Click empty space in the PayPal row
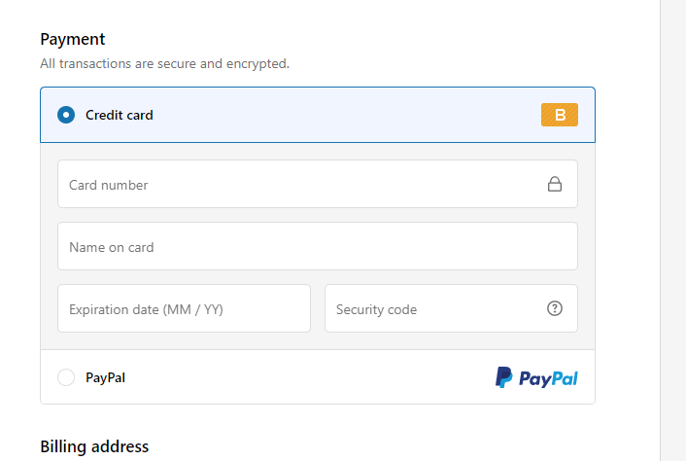The height and width of the screenshot is (461, 686). (x=306, y=377)
